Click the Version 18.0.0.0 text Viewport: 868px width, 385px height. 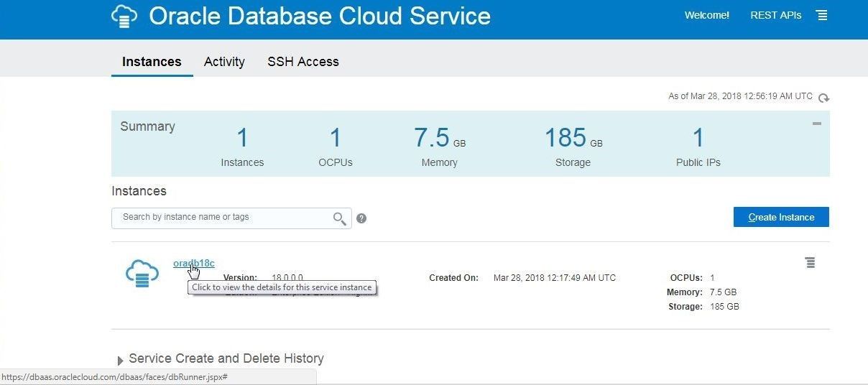coord(287,278)
